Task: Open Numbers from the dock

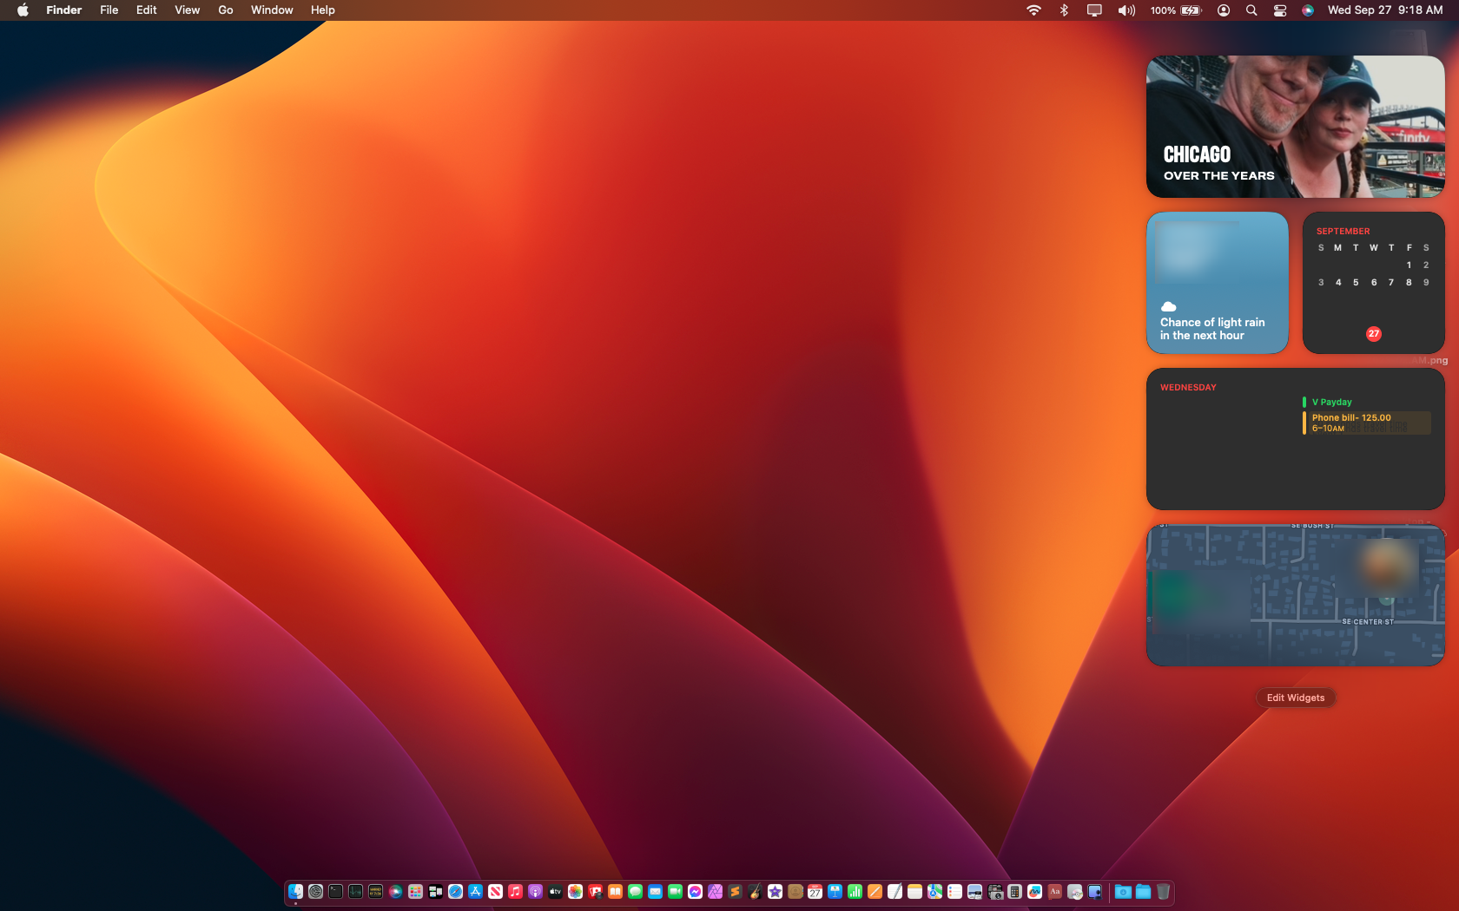Action: click(855, 891)
